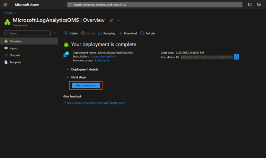The height and width of the screenshot is (158, 266).
Task: Open the hamburger portal menu
Action: pyautogui.click(x=5, y=4)
